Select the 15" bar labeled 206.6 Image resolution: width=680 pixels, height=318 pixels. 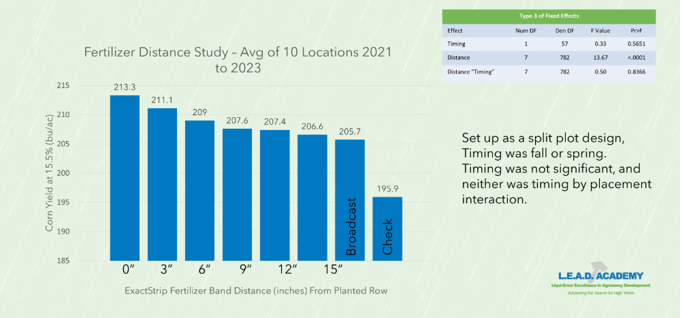pyautogui.click(x=312, y=197)
